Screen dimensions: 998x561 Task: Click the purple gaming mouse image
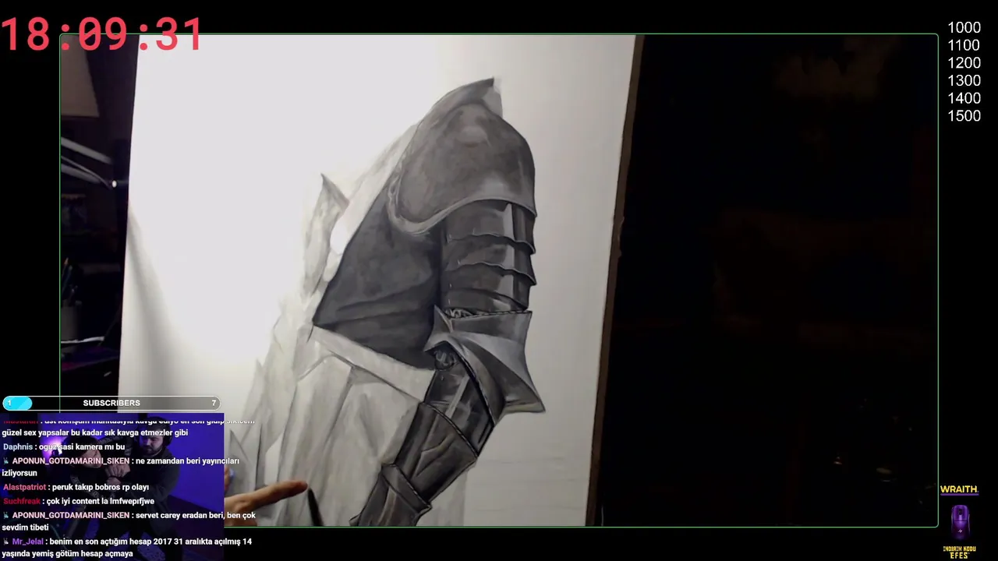tap(960, 520)
